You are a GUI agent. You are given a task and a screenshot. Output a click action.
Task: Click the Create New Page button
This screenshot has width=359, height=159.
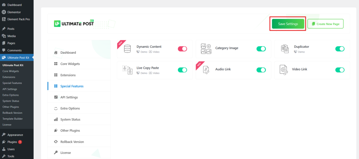(325, 24)
